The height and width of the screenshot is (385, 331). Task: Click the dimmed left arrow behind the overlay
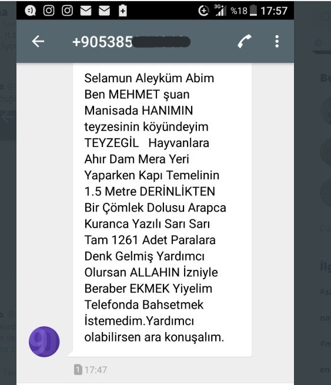pyautogui.click(x=8, y=117)
